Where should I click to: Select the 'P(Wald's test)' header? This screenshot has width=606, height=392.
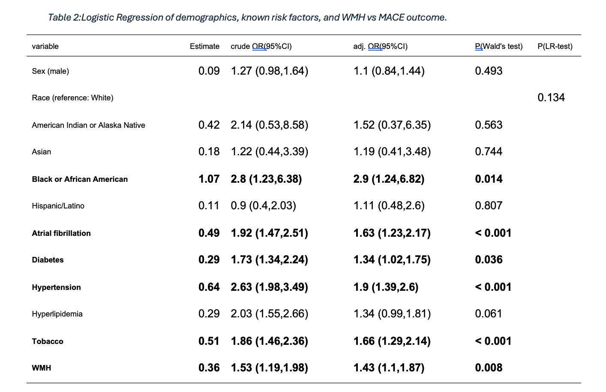click(498, 46)
